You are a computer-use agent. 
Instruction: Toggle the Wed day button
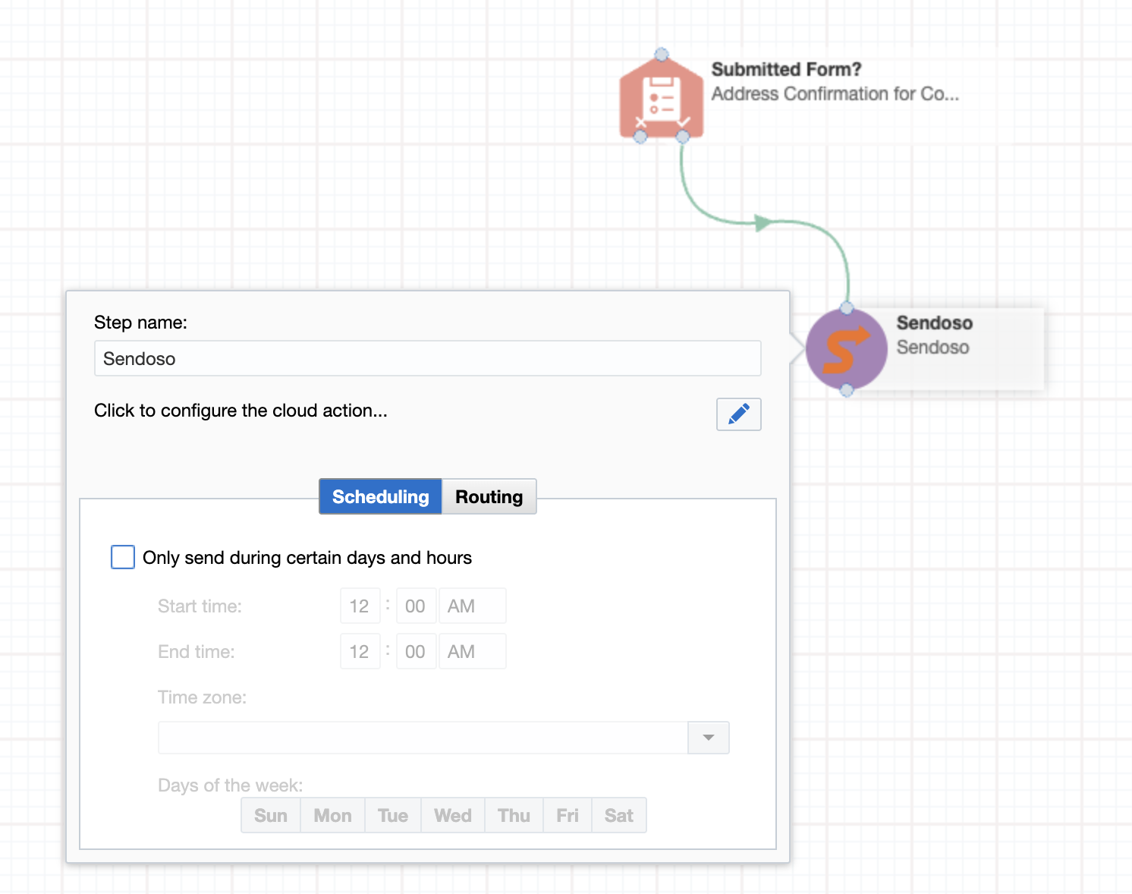pyautogui.click(x=453, y=815)
